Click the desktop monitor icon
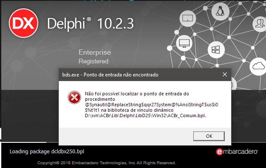The height and width of the screenshot is (168, 266). (x=184, y=43)
